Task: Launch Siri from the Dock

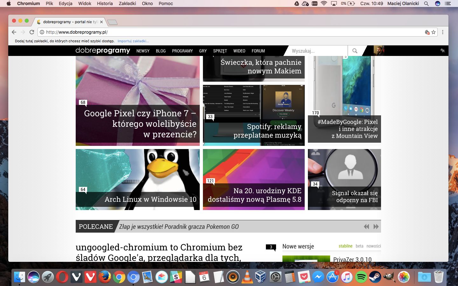Action: tap(34, 277)
